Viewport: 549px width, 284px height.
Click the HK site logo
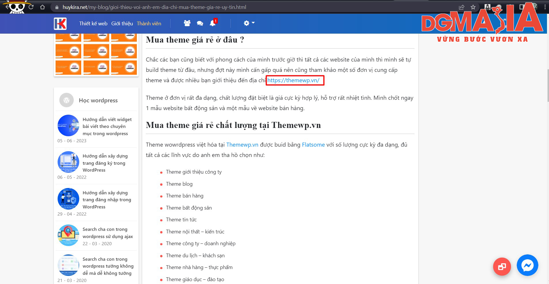(x=60, y=24)
